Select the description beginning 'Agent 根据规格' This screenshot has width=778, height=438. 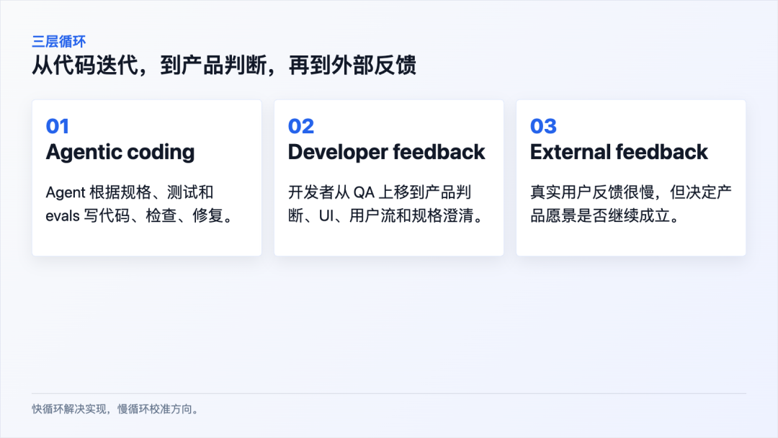pos(139,204)
